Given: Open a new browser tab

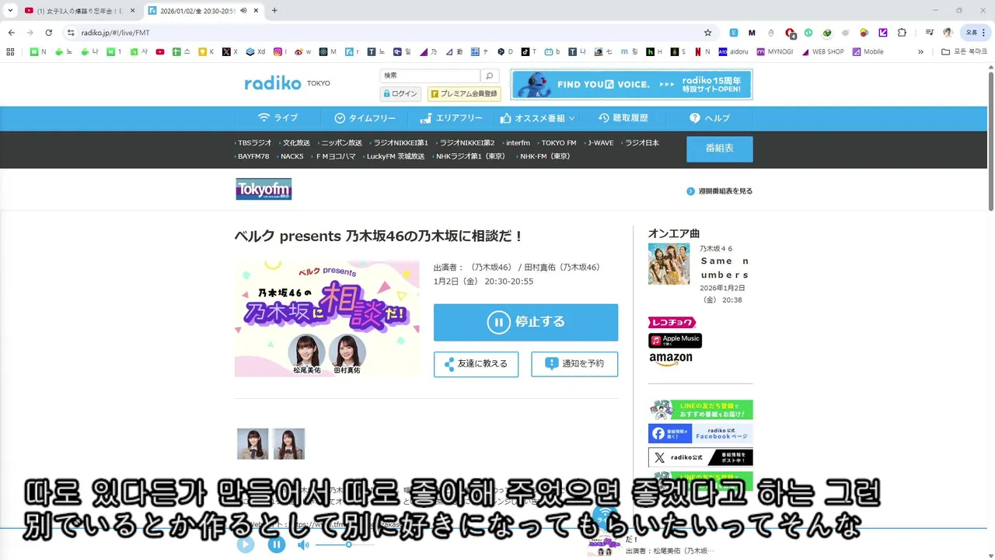Looking at the screenshot, I should point(274,11).
